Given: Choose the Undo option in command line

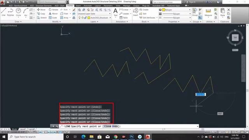Looking at the screenshot, I should [x=115, y=126].
